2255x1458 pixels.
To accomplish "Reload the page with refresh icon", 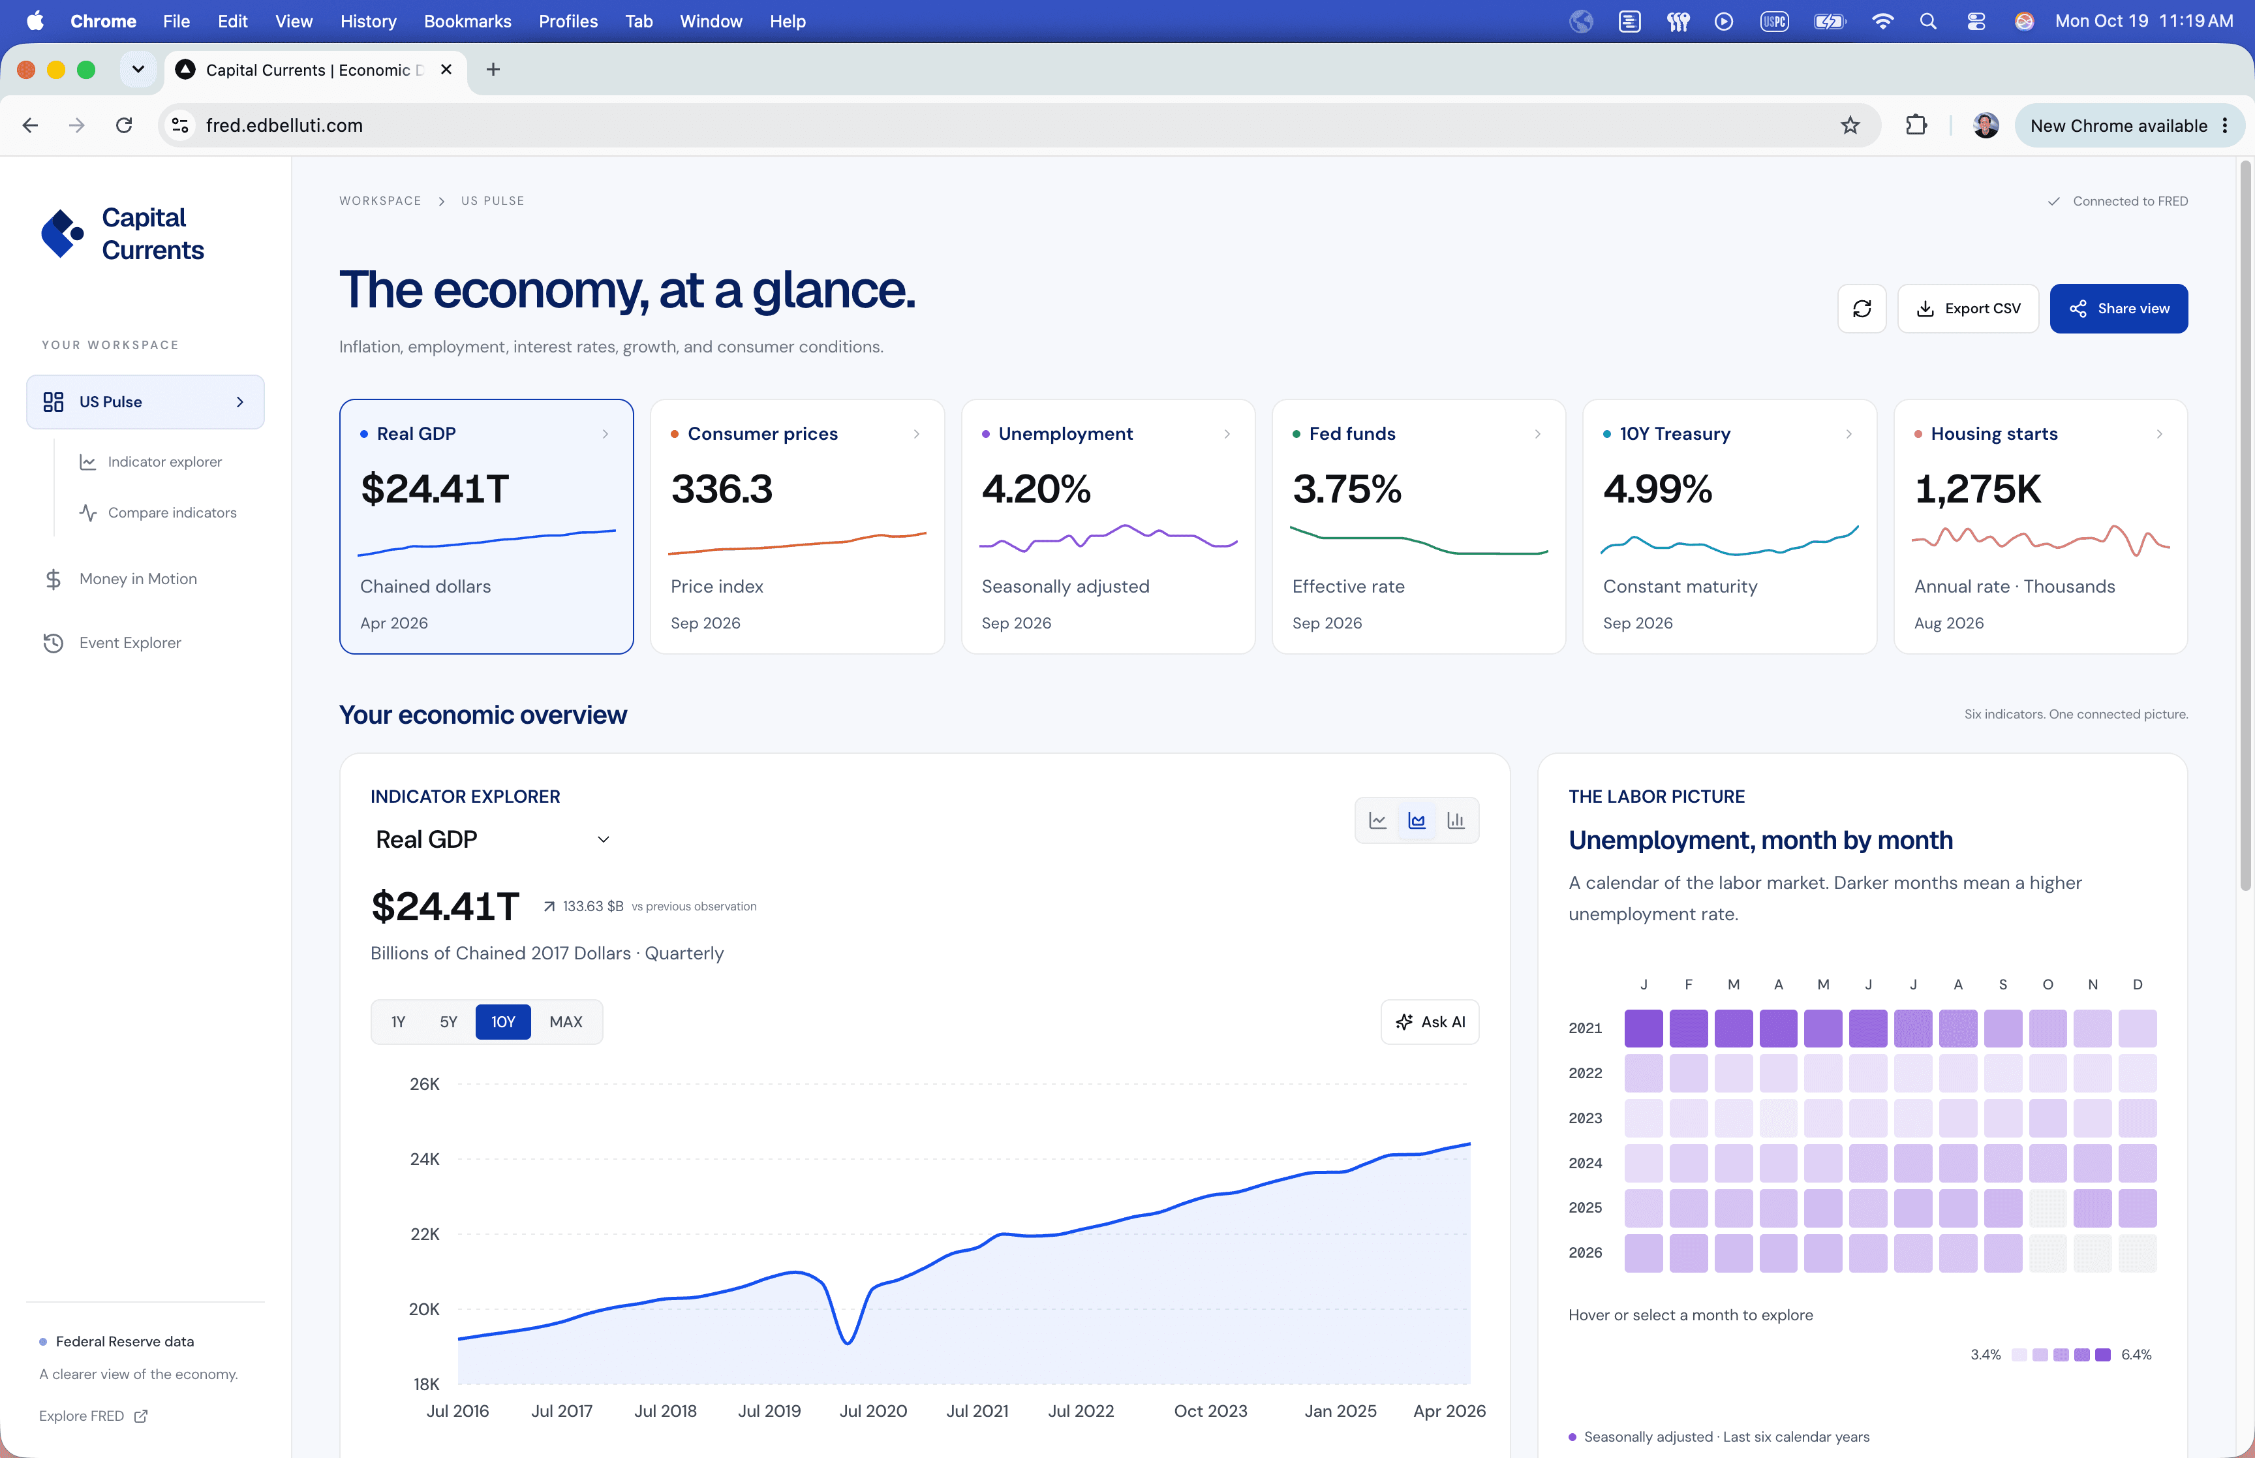I will (124, 125).
